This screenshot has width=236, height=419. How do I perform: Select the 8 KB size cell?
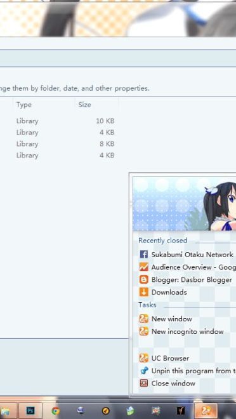point(107,144)
